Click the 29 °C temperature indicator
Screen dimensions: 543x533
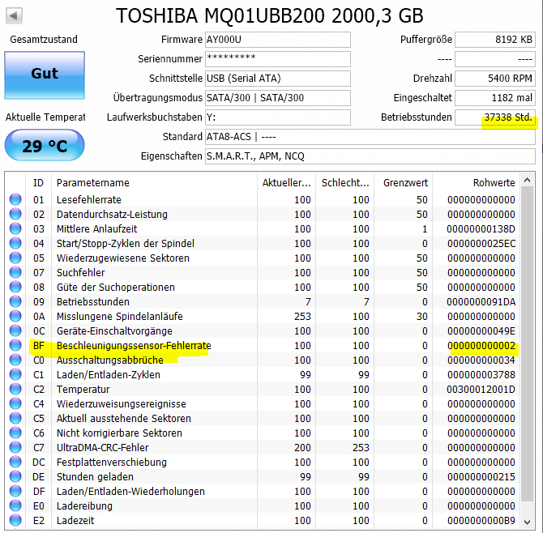pyautogui.click(x=45, y=145)
